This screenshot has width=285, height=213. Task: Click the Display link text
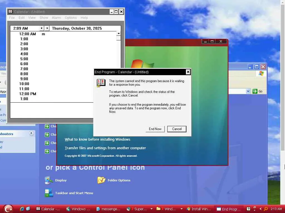[61, 180]
